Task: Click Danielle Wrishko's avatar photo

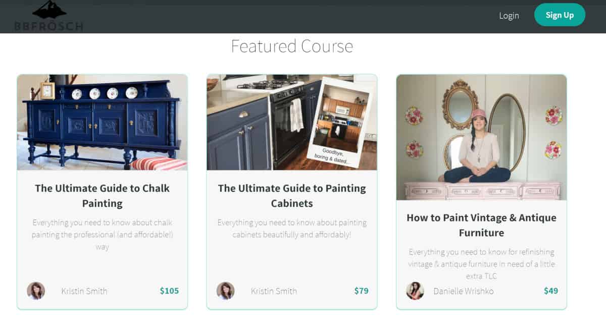Action: point(415,291)
